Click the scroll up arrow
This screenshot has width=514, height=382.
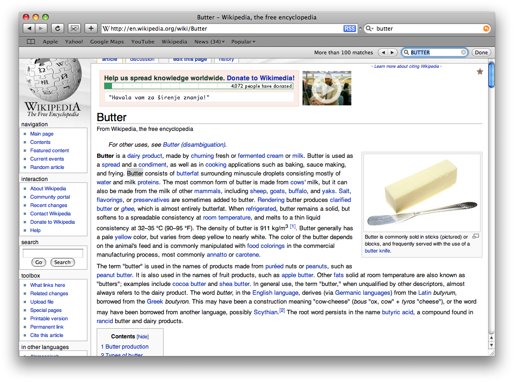[491, 337]
